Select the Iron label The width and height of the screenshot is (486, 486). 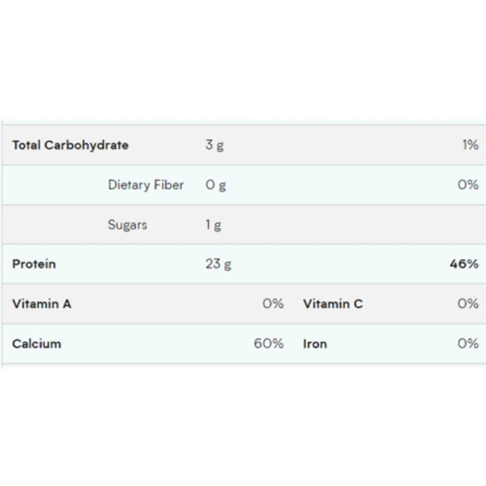click(x=315, y=344)
